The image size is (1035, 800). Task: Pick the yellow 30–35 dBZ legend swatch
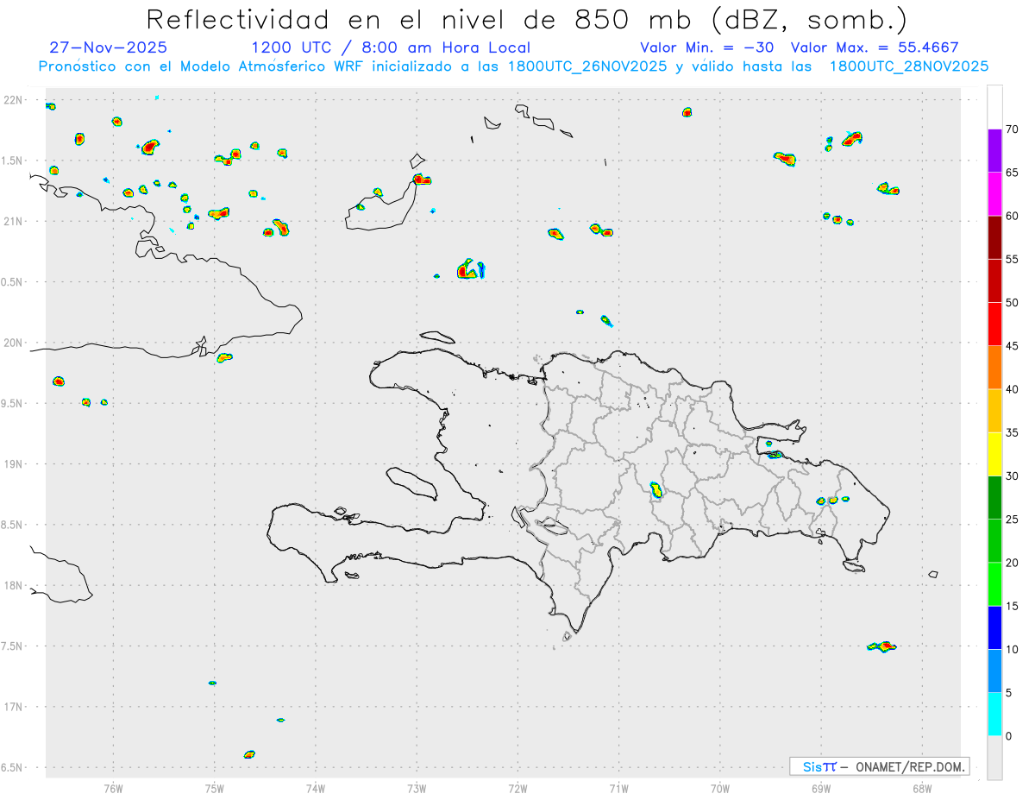[x=994, y=454]
